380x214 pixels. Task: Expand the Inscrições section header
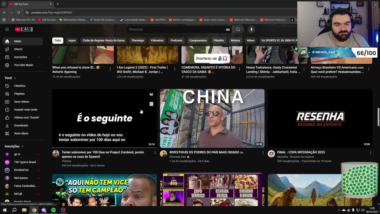click(x=14, y=146)
